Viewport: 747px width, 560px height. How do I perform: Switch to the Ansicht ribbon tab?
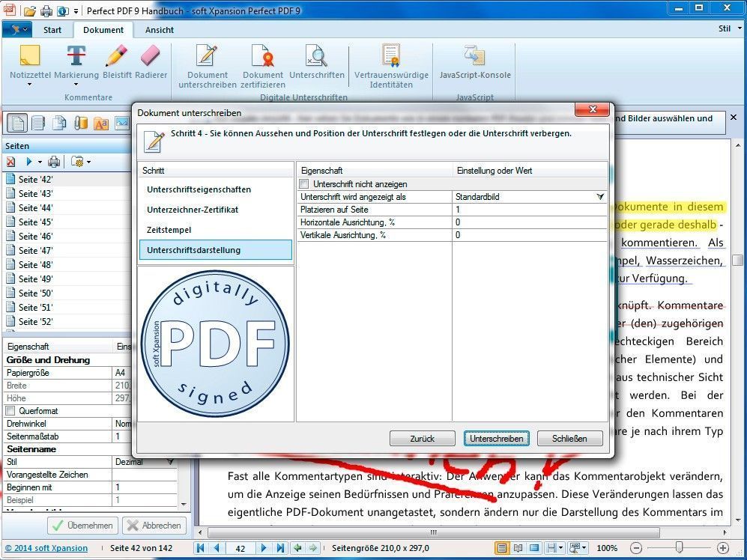(159, 30)
